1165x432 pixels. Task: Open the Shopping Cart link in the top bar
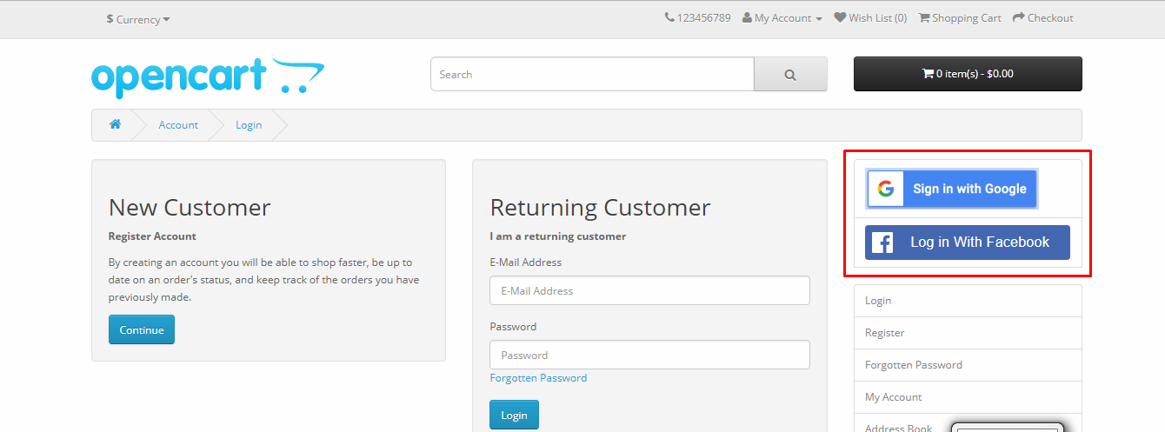pyautogui.click(x=960, y=17)
